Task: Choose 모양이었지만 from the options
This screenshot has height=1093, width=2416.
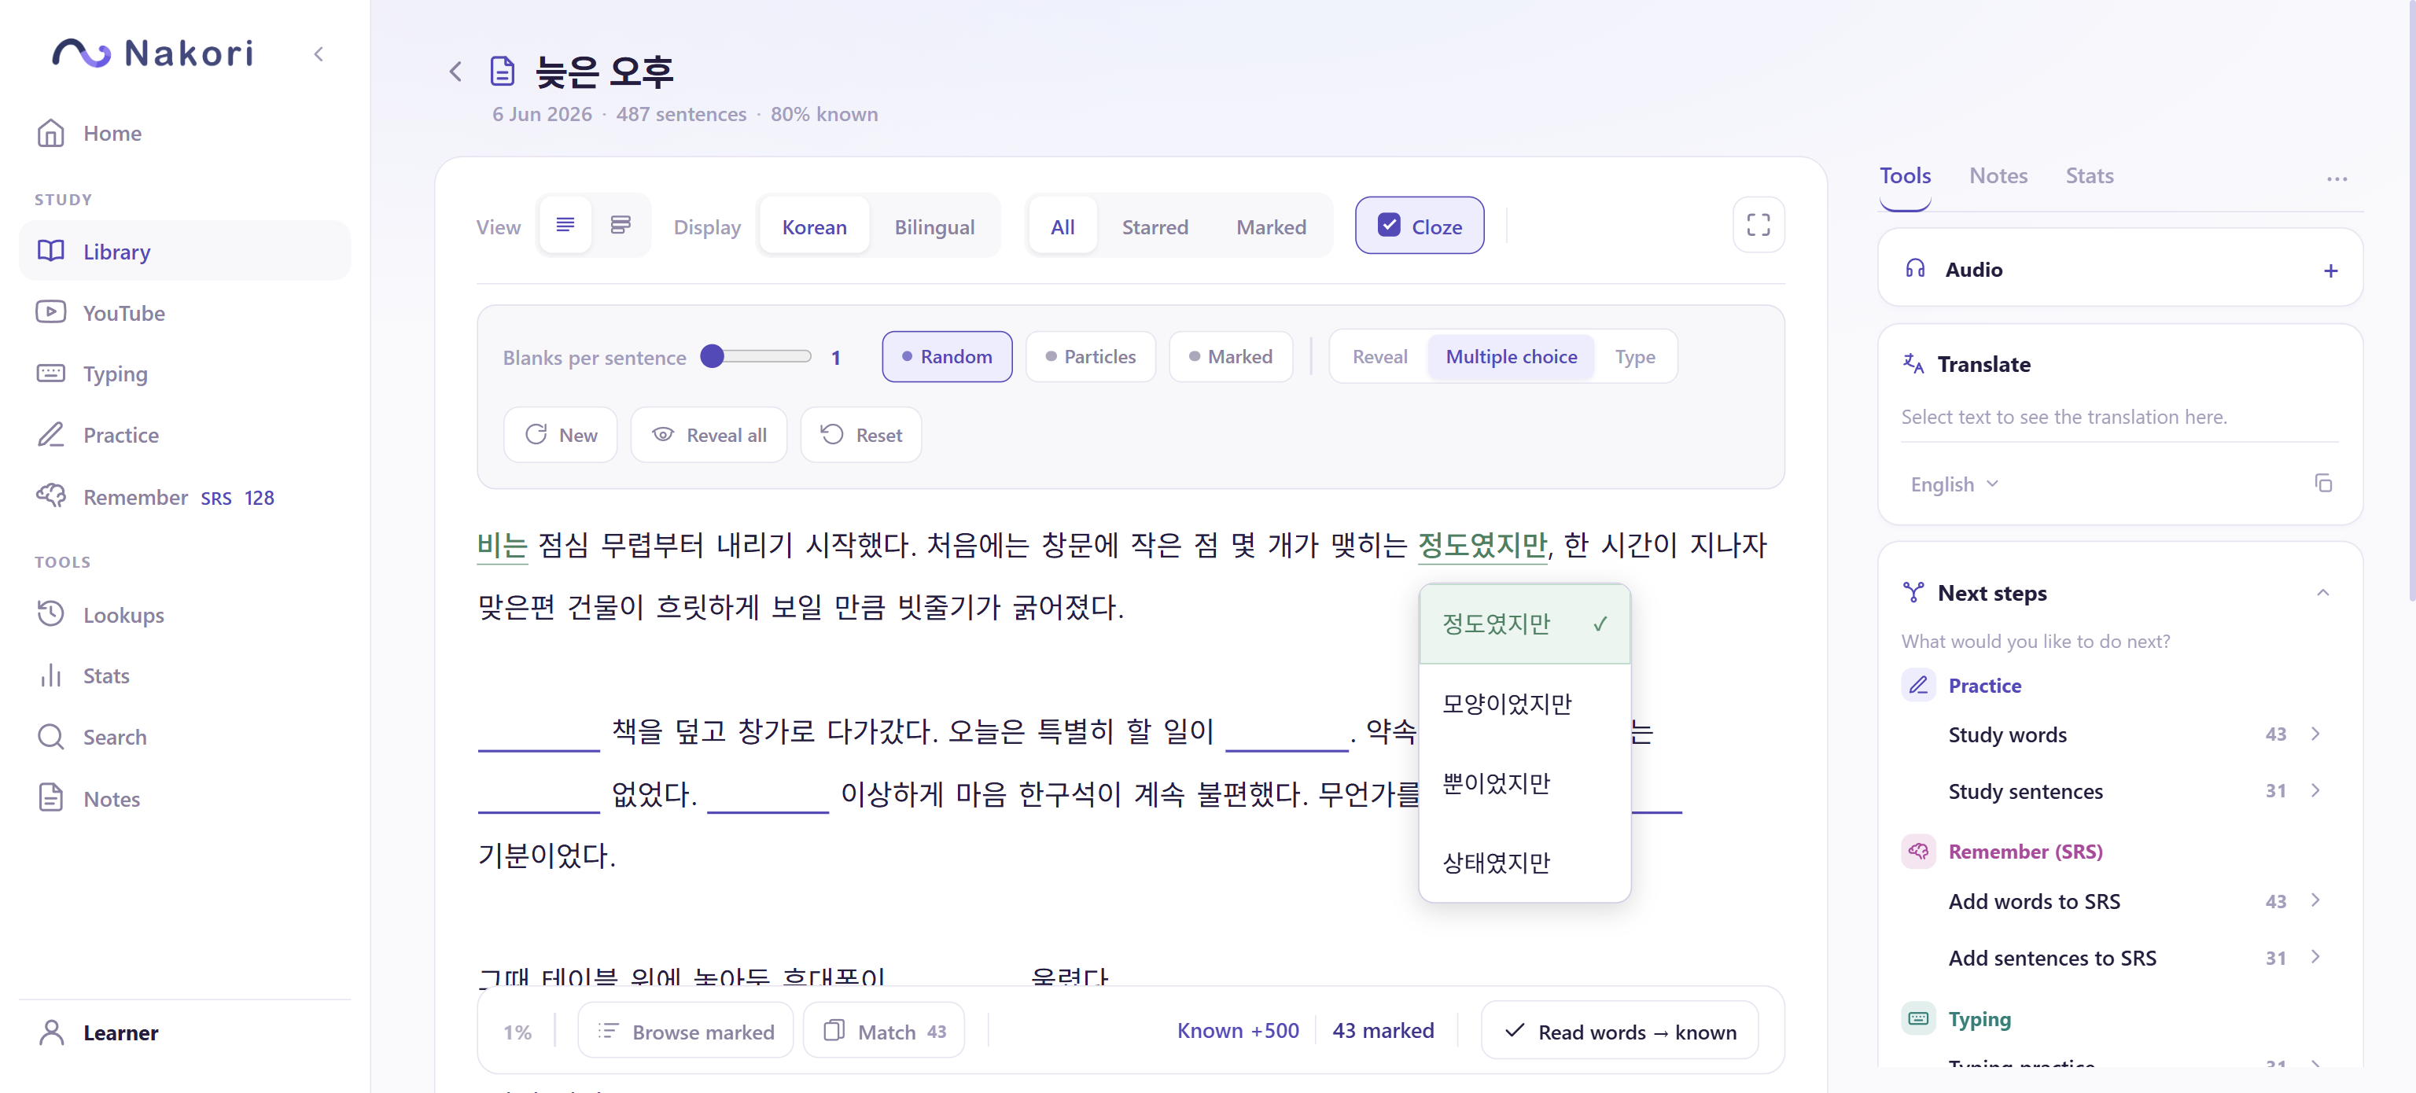Action: click(x=1524, y=703)
